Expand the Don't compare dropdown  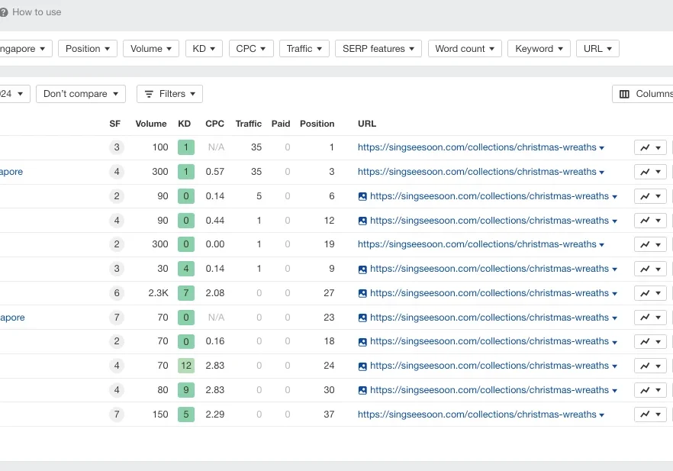coord(81,94)
